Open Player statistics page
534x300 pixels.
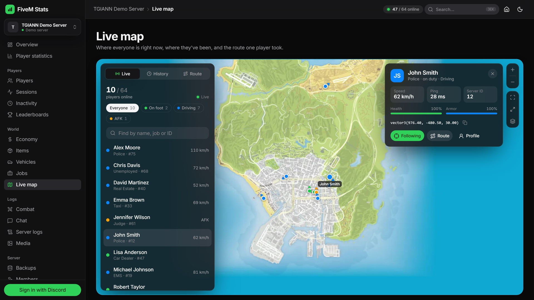click(43, 56)
